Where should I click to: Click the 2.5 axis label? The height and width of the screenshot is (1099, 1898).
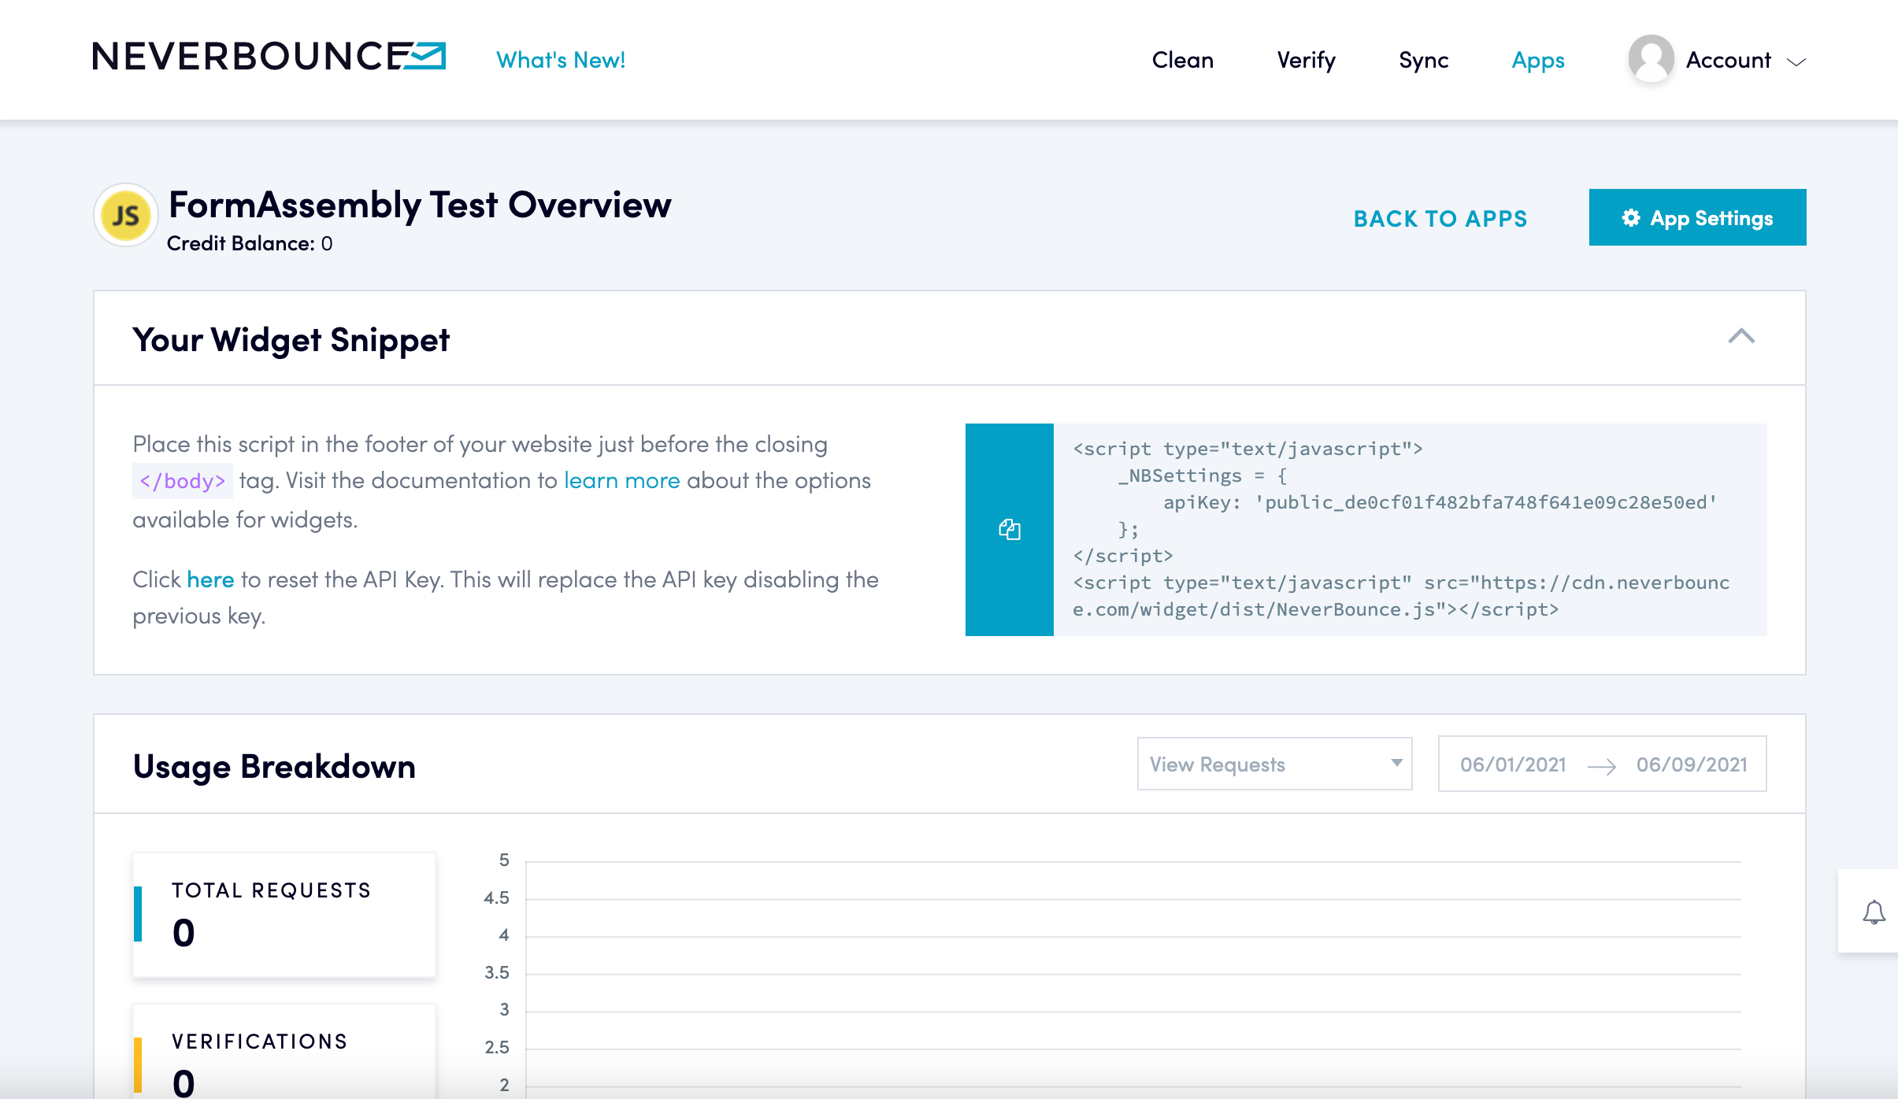tap(497, 1047)
